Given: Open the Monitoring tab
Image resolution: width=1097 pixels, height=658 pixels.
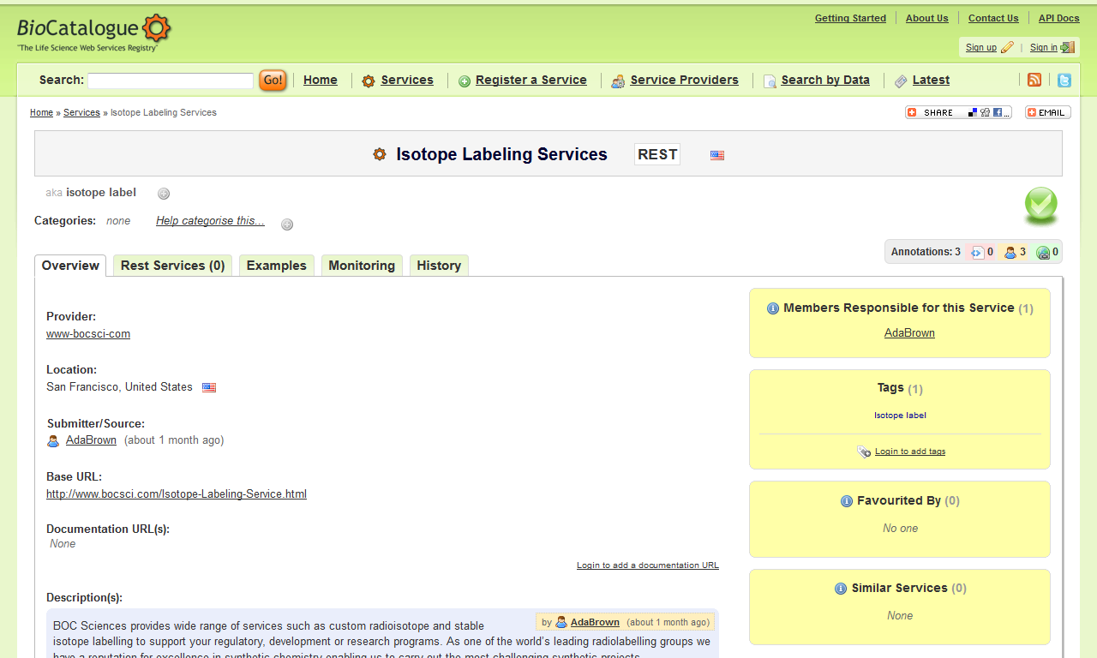Looking at the screenshot, I should tap(362, 266).
